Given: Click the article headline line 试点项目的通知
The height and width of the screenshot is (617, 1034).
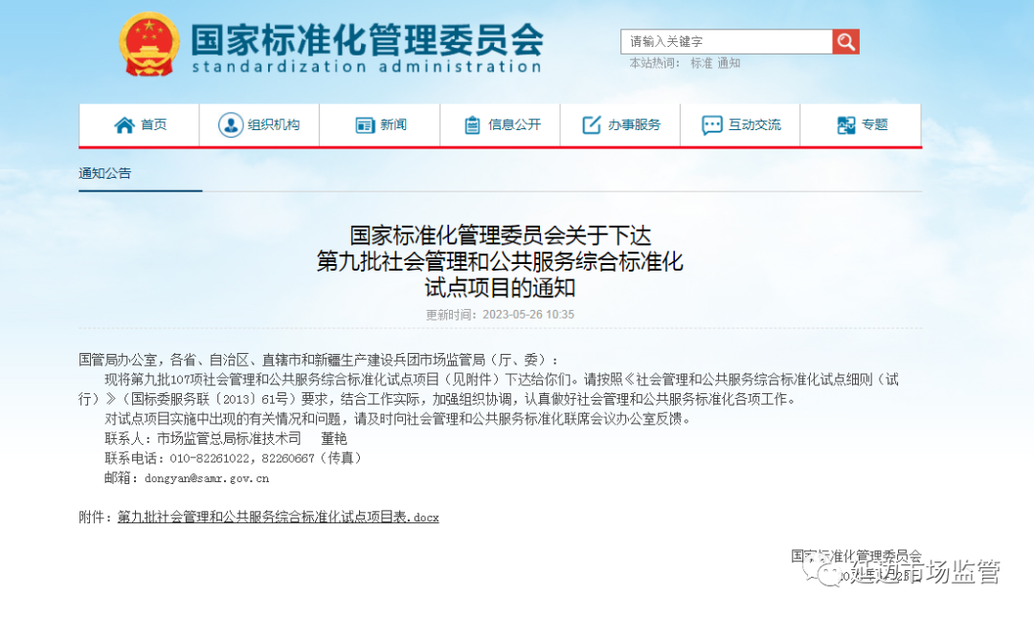Looking at the screenshot, I should click(500, 288).
